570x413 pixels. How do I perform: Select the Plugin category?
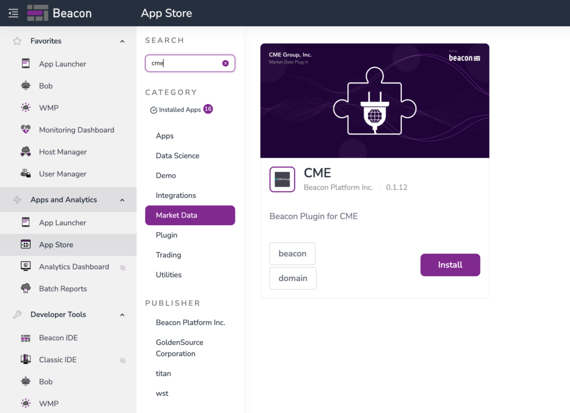(166, 235)
